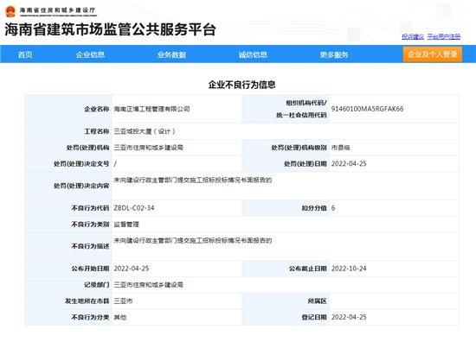Click the 扣分分值 value 6
Screen dimensions: 476x342
[x=333, y=208]
